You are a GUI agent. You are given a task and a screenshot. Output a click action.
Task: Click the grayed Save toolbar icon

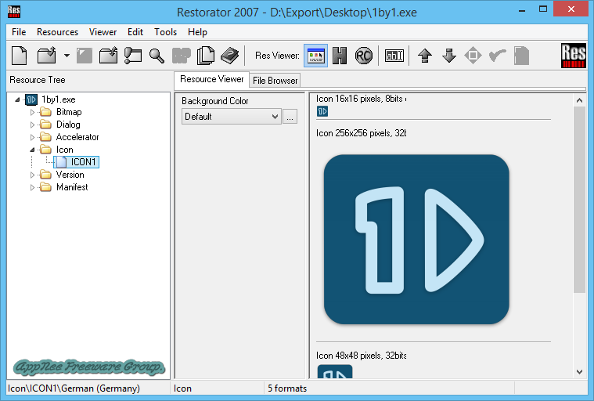(85, 56)
